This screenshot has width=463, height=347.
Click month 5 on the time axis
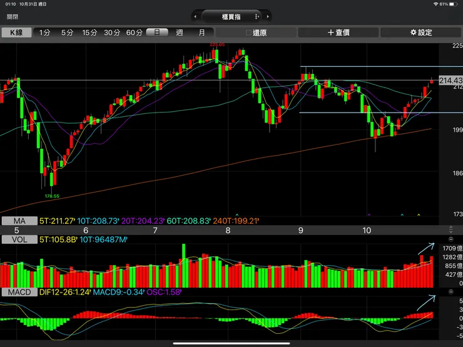pos(16,231)
